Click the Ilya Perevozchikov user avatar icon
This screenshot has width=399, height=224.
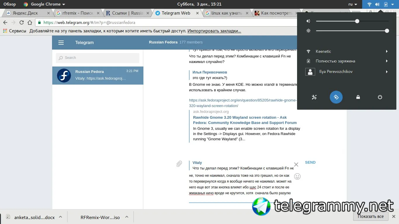[310, 72]
